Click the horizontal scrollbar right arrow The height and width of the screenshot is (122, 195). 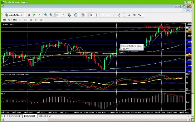pos(190,120)
